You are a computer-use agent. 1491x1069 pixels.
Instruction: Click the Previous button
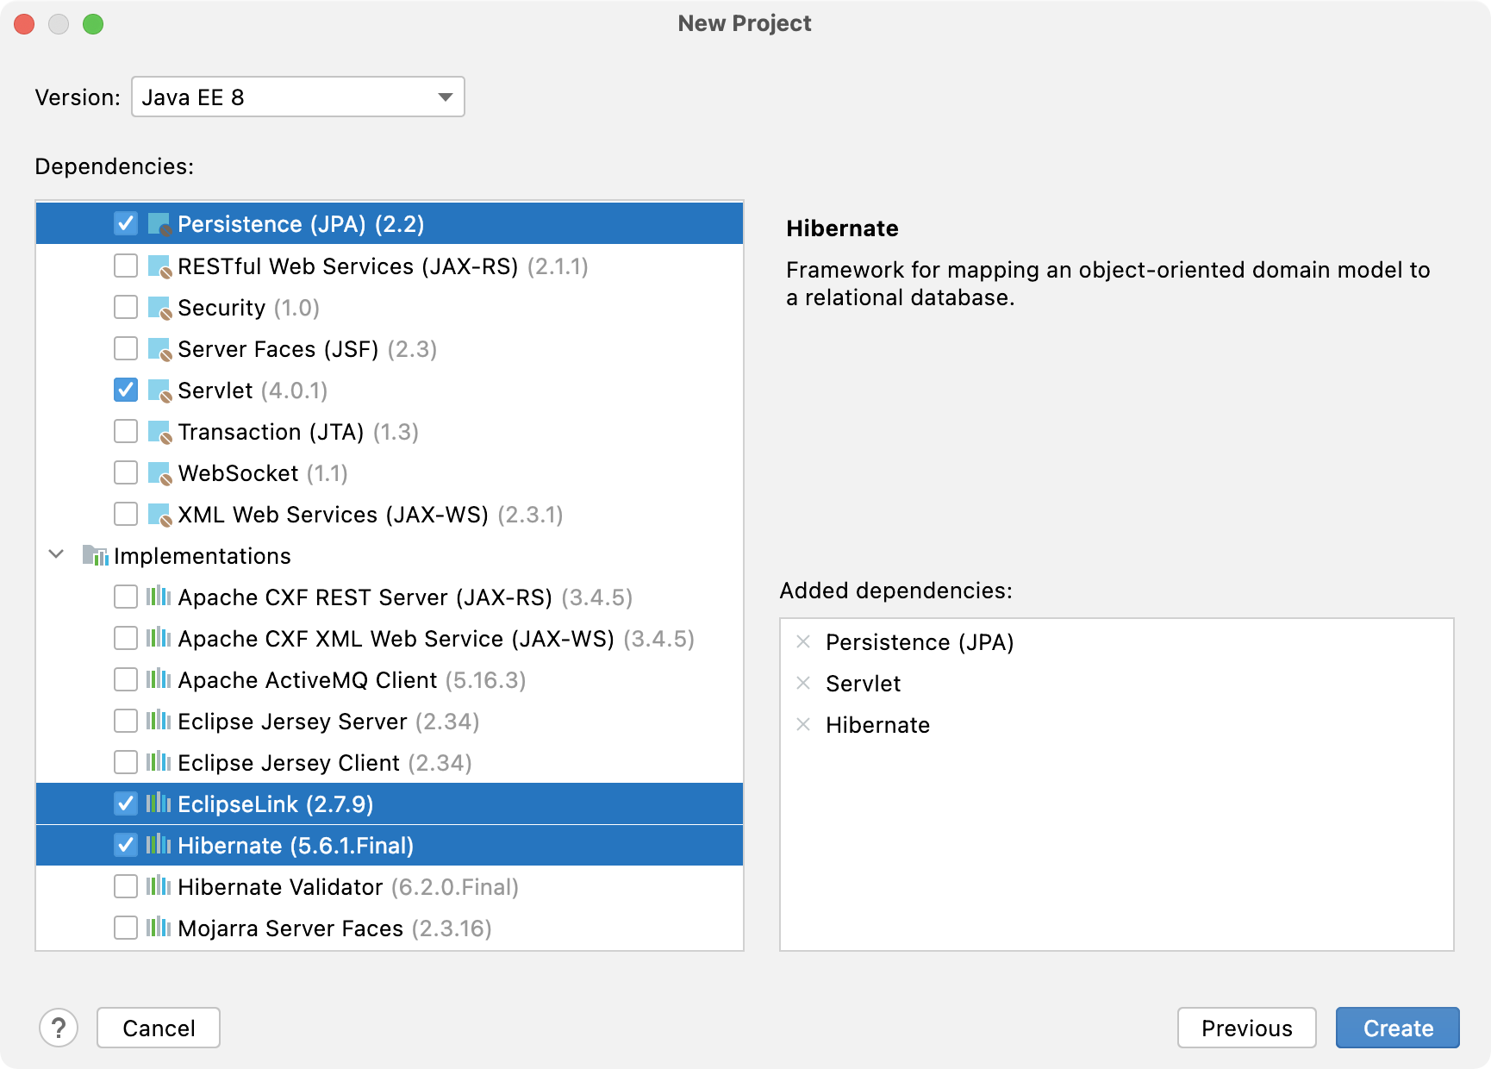[1247, 1028]
